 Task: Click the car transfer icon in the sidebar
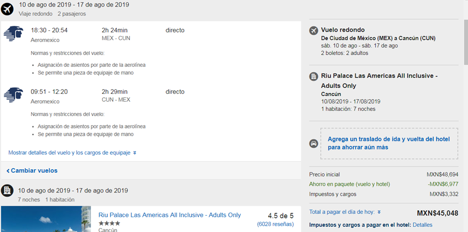point(314,143)
